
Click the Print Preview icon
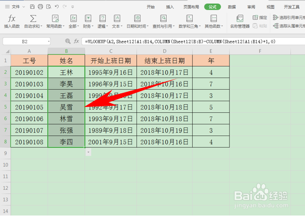[49, 7]
